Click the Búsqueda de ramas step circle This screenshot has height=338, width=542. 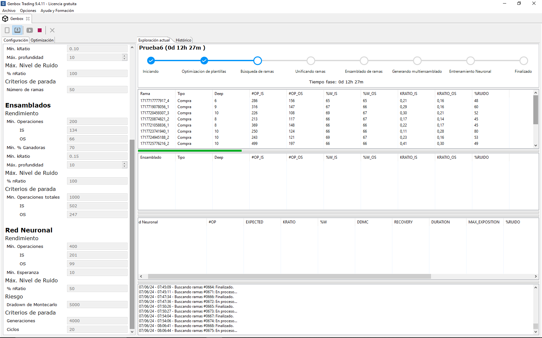[x=257, y=61]
